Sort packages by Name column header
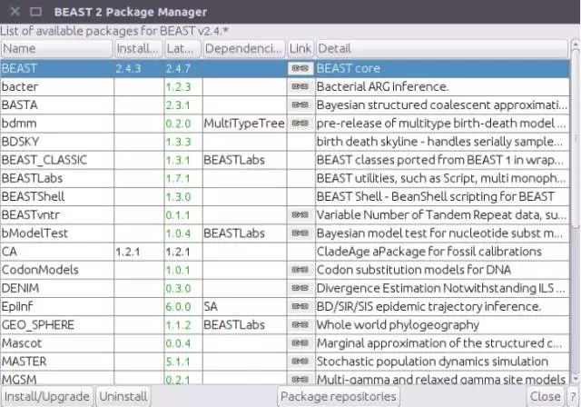This screenshot has width=581, height=407. point(56,48)
